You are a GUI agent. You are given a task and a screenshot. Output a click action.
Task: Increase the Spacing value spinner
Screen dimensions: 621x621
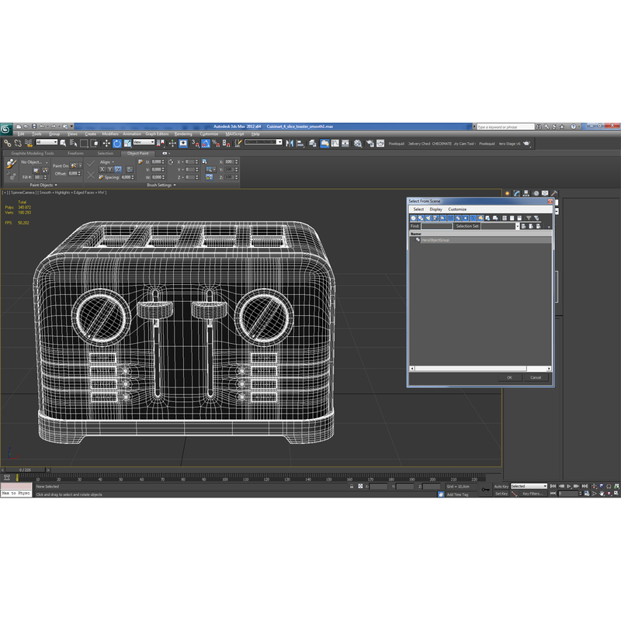click(134, 175)
